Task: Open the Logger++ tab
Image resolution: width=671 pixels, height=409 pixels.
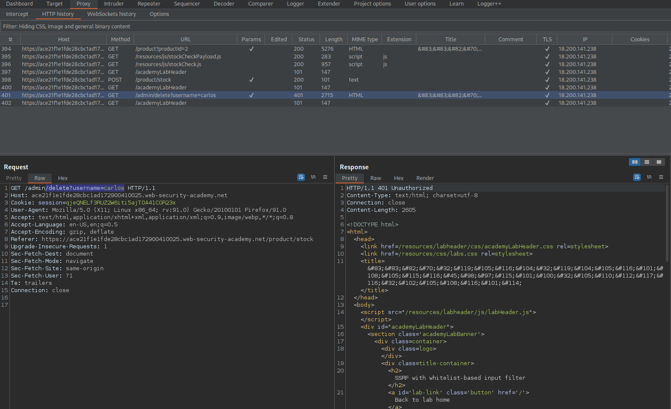Action: point(489,4)
